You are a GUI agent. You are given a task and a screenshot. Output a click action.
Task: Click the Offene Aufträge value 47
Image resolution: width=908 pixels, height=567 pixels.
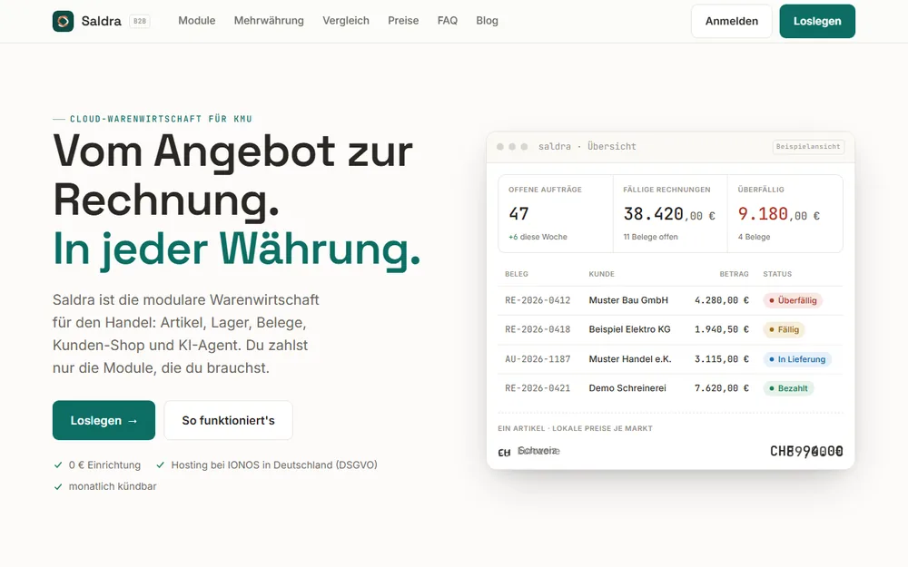pyautogui.click(x=518, y=214)
